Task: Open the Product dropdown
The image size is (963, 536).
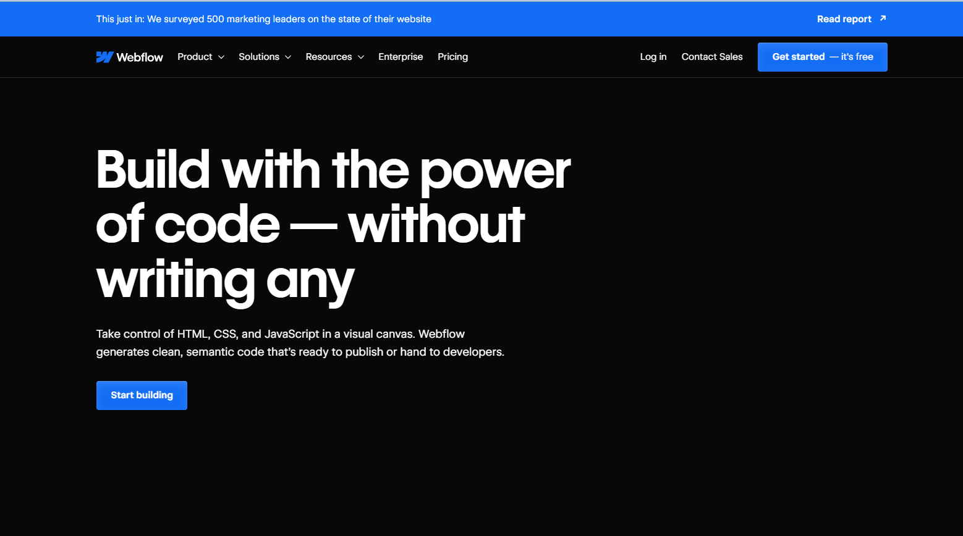Action: pos(195,56)
